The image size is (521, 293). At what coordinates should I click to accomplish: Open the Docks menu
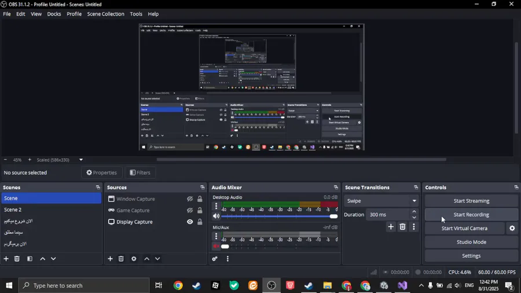click(54, 14)
